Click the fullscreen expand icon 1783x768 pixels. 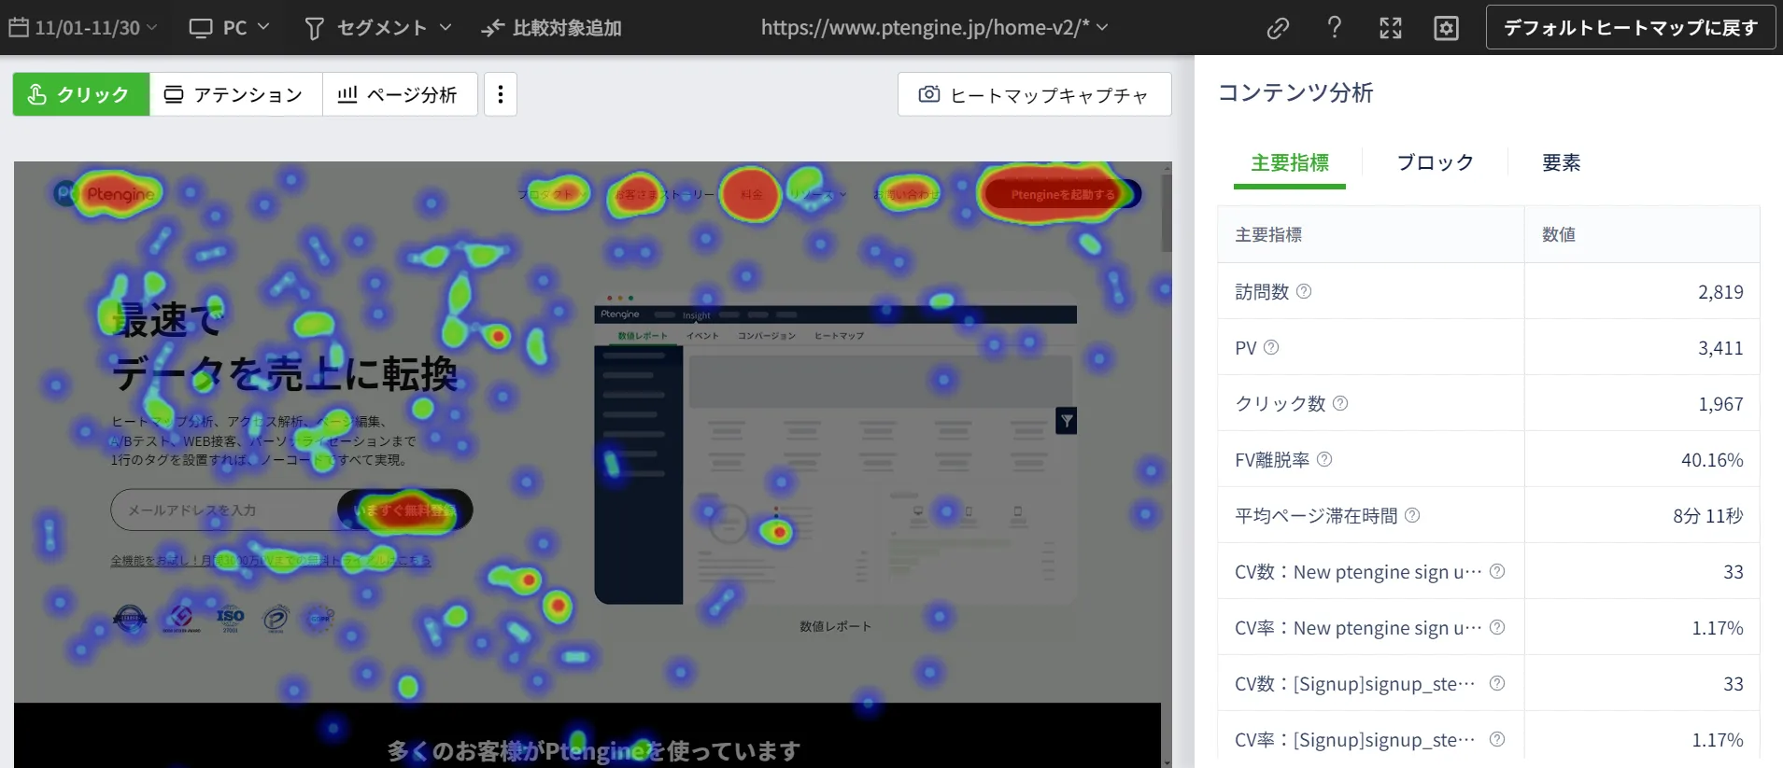[x=1391, y=28]
